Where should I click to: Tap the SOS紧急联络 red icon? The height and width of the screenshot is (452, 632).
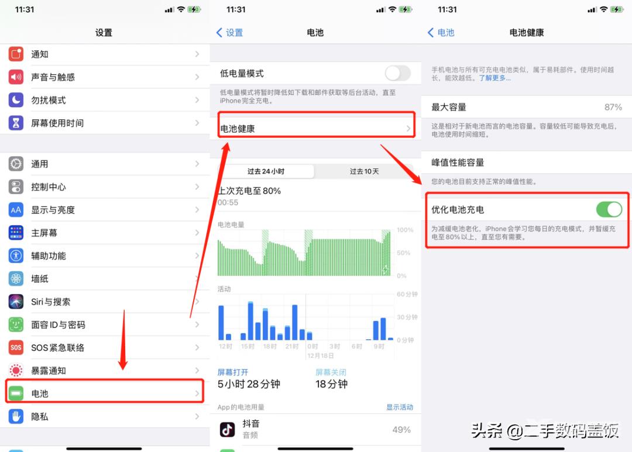point(16,347)
